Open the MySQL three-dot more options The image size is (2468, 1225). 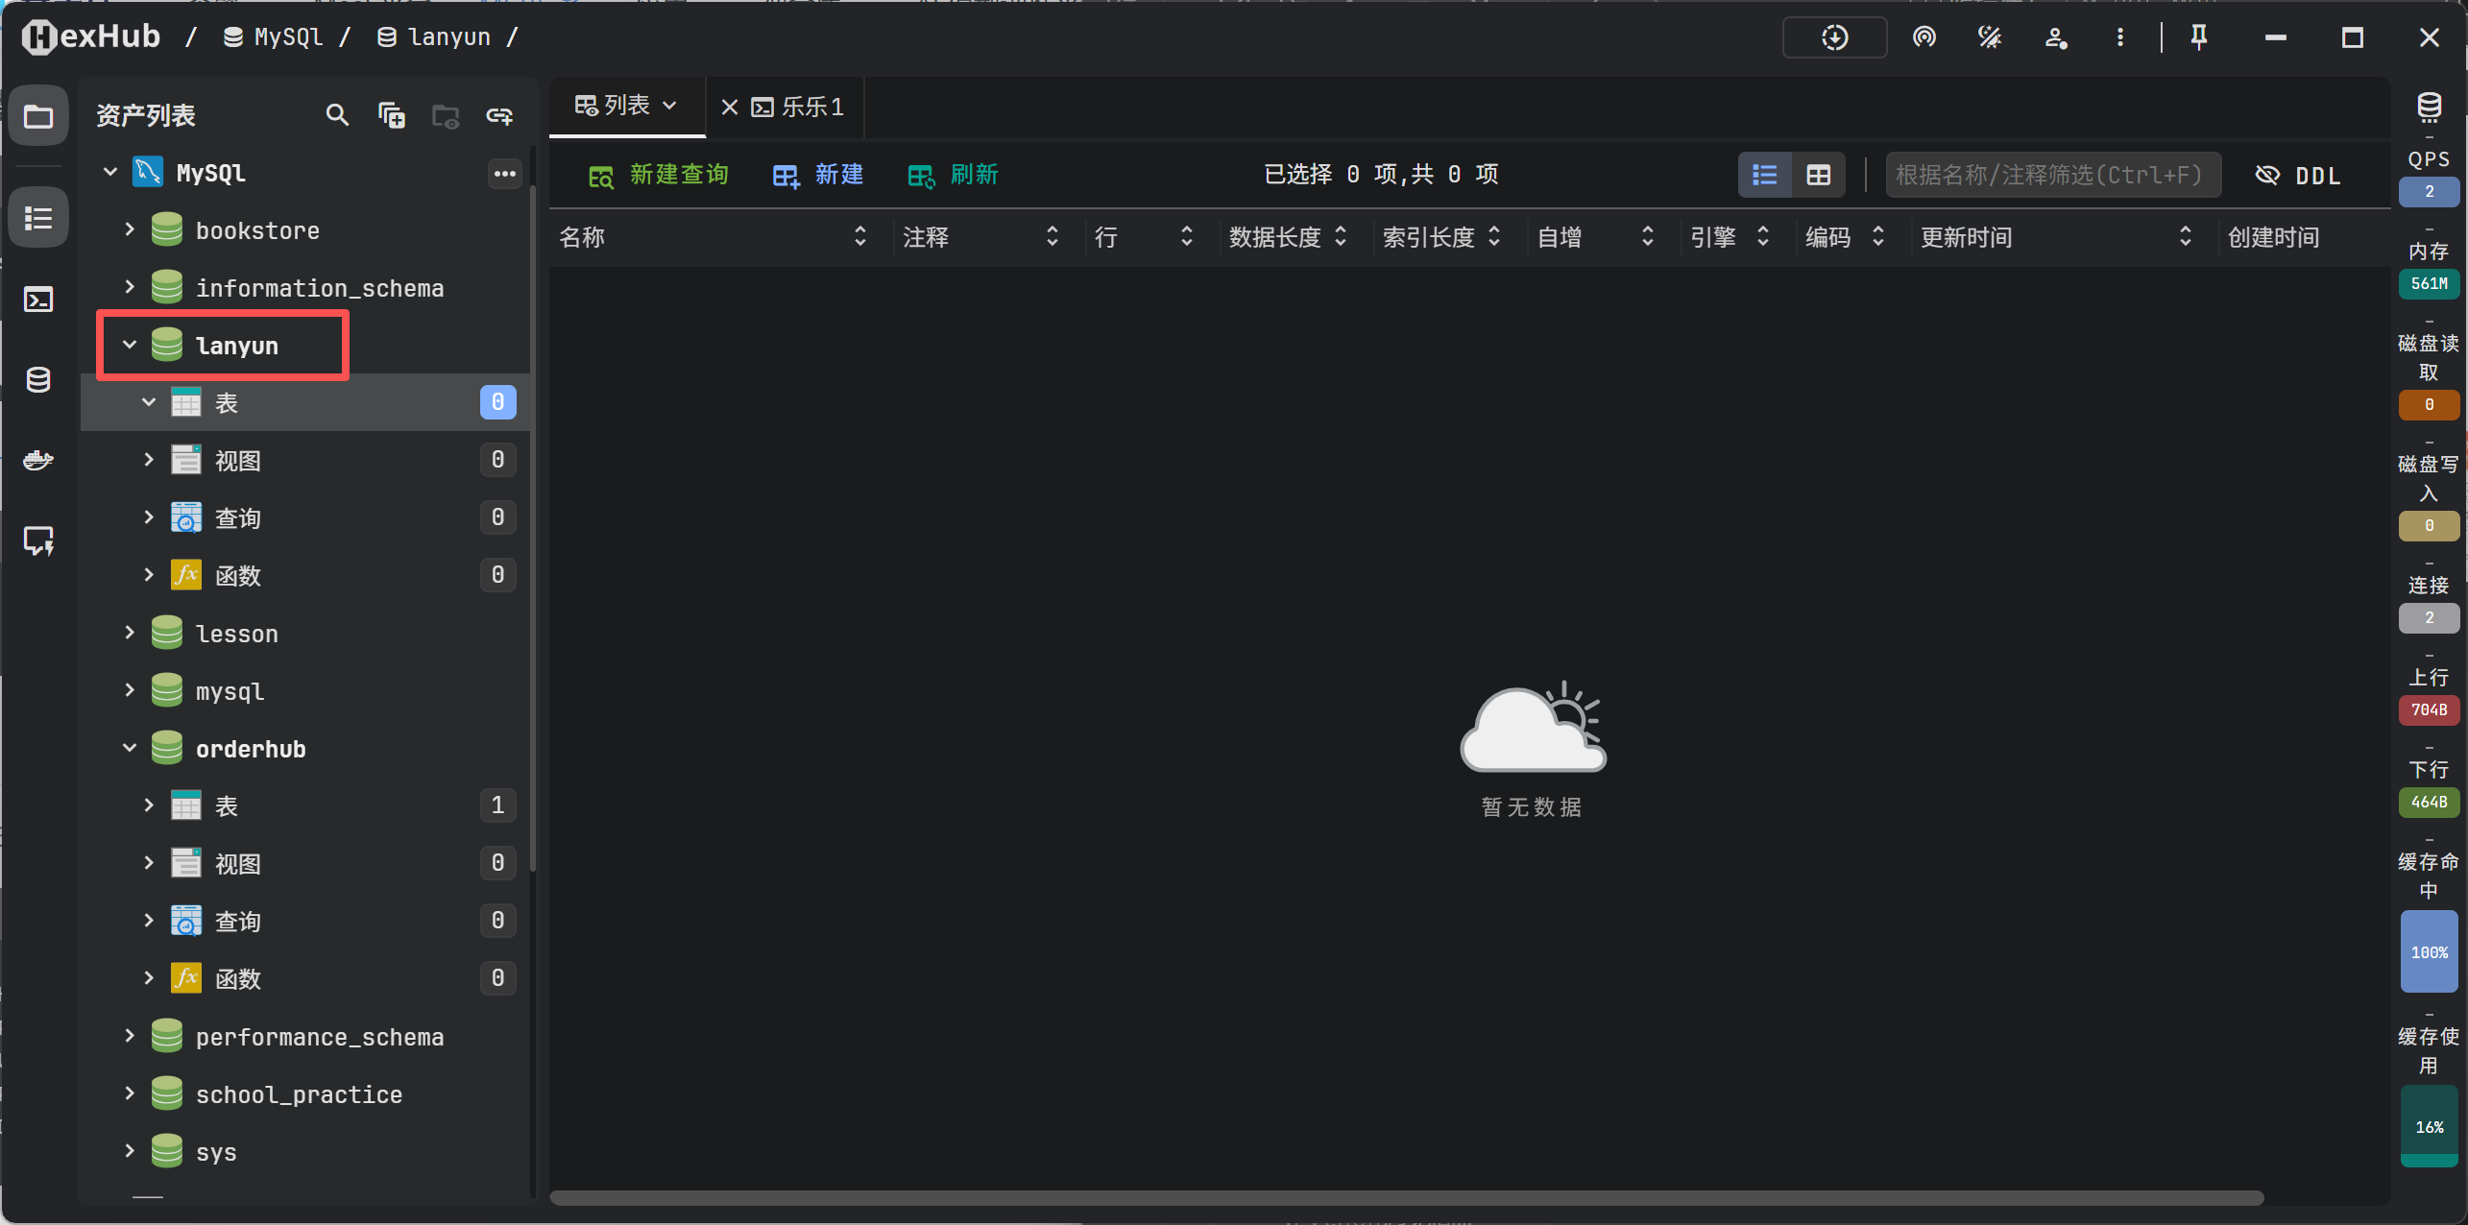tap(504, 174)
